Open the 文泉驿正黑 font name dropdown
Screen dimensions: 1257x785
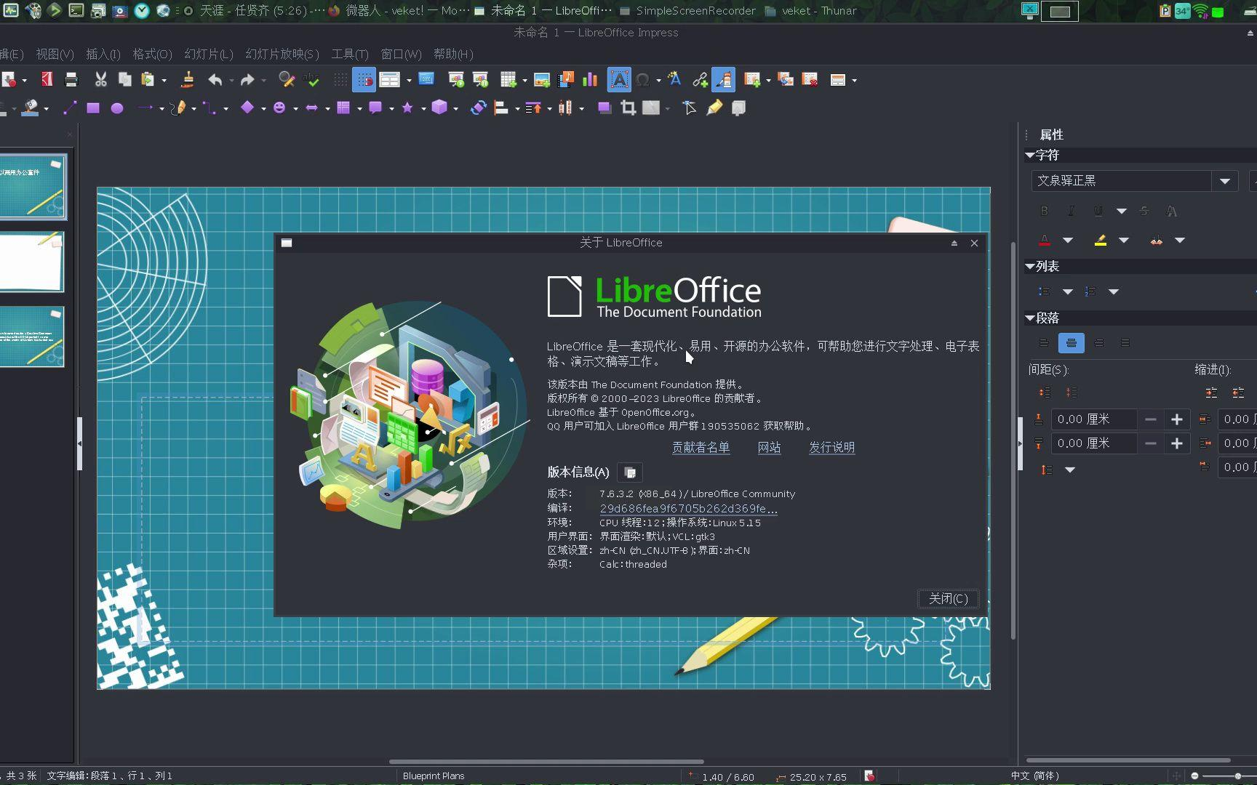(1224, 181)
